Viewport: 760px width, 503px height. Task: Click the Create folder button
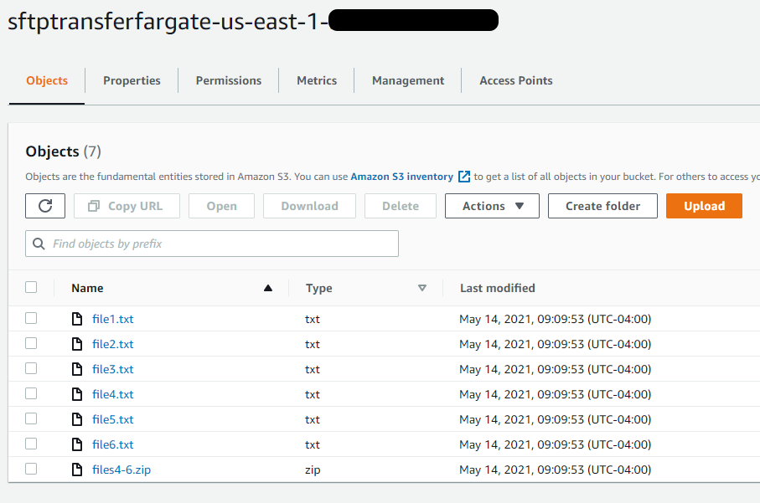(x=602, y=205)
